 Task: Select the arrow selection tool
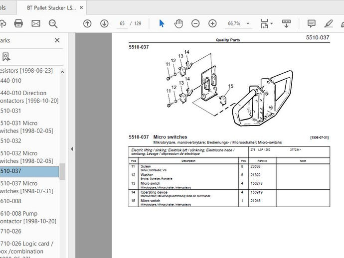[x=162, y=23]
